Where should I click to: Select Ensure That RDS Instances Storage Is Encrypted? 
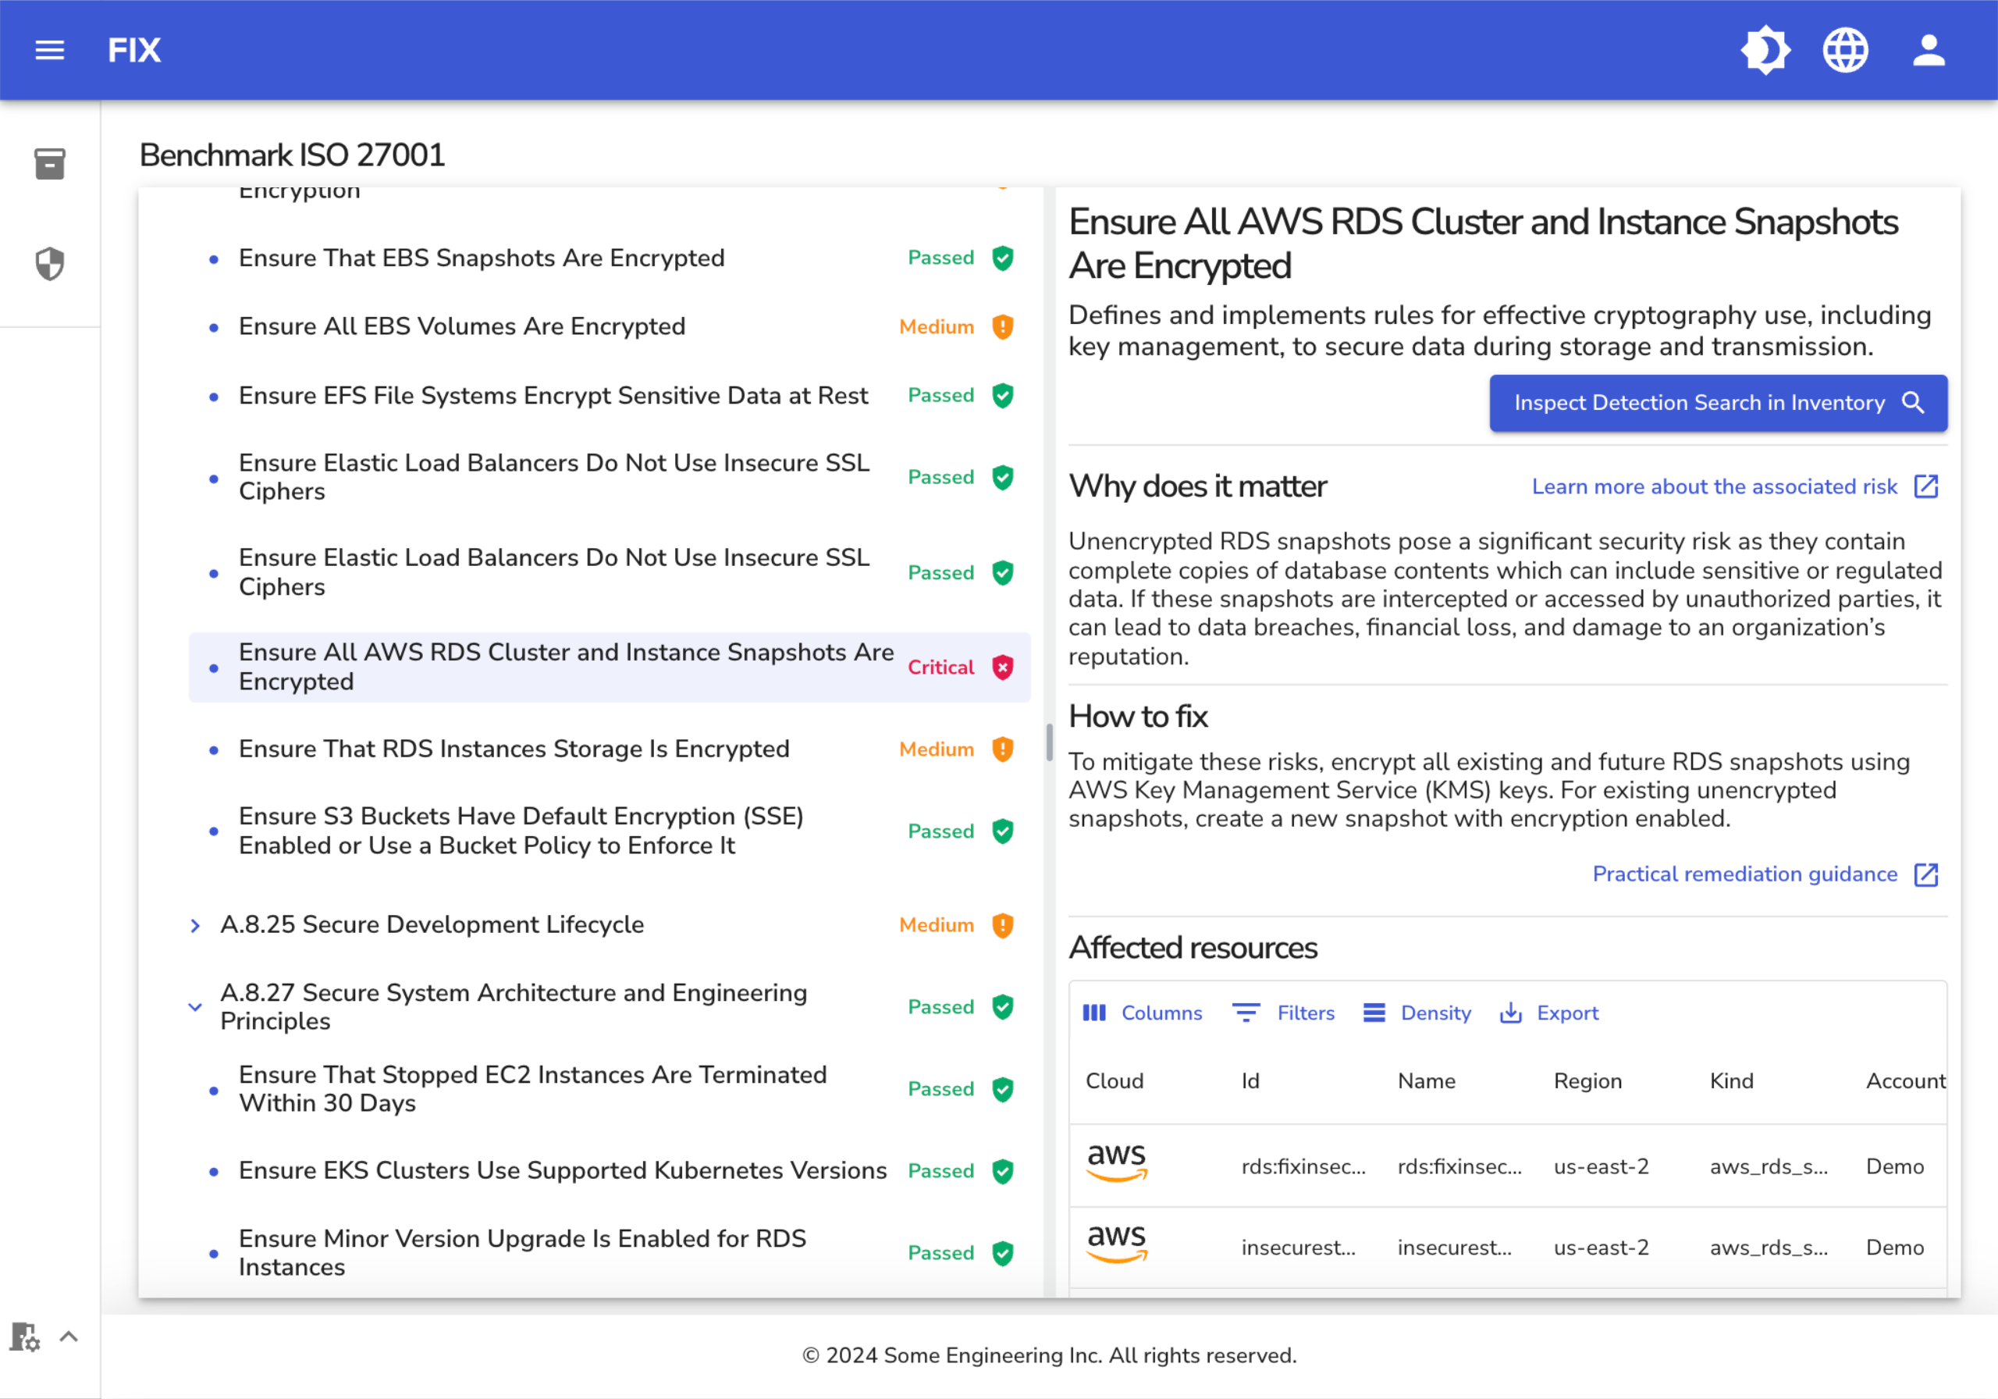pos(609,749)
